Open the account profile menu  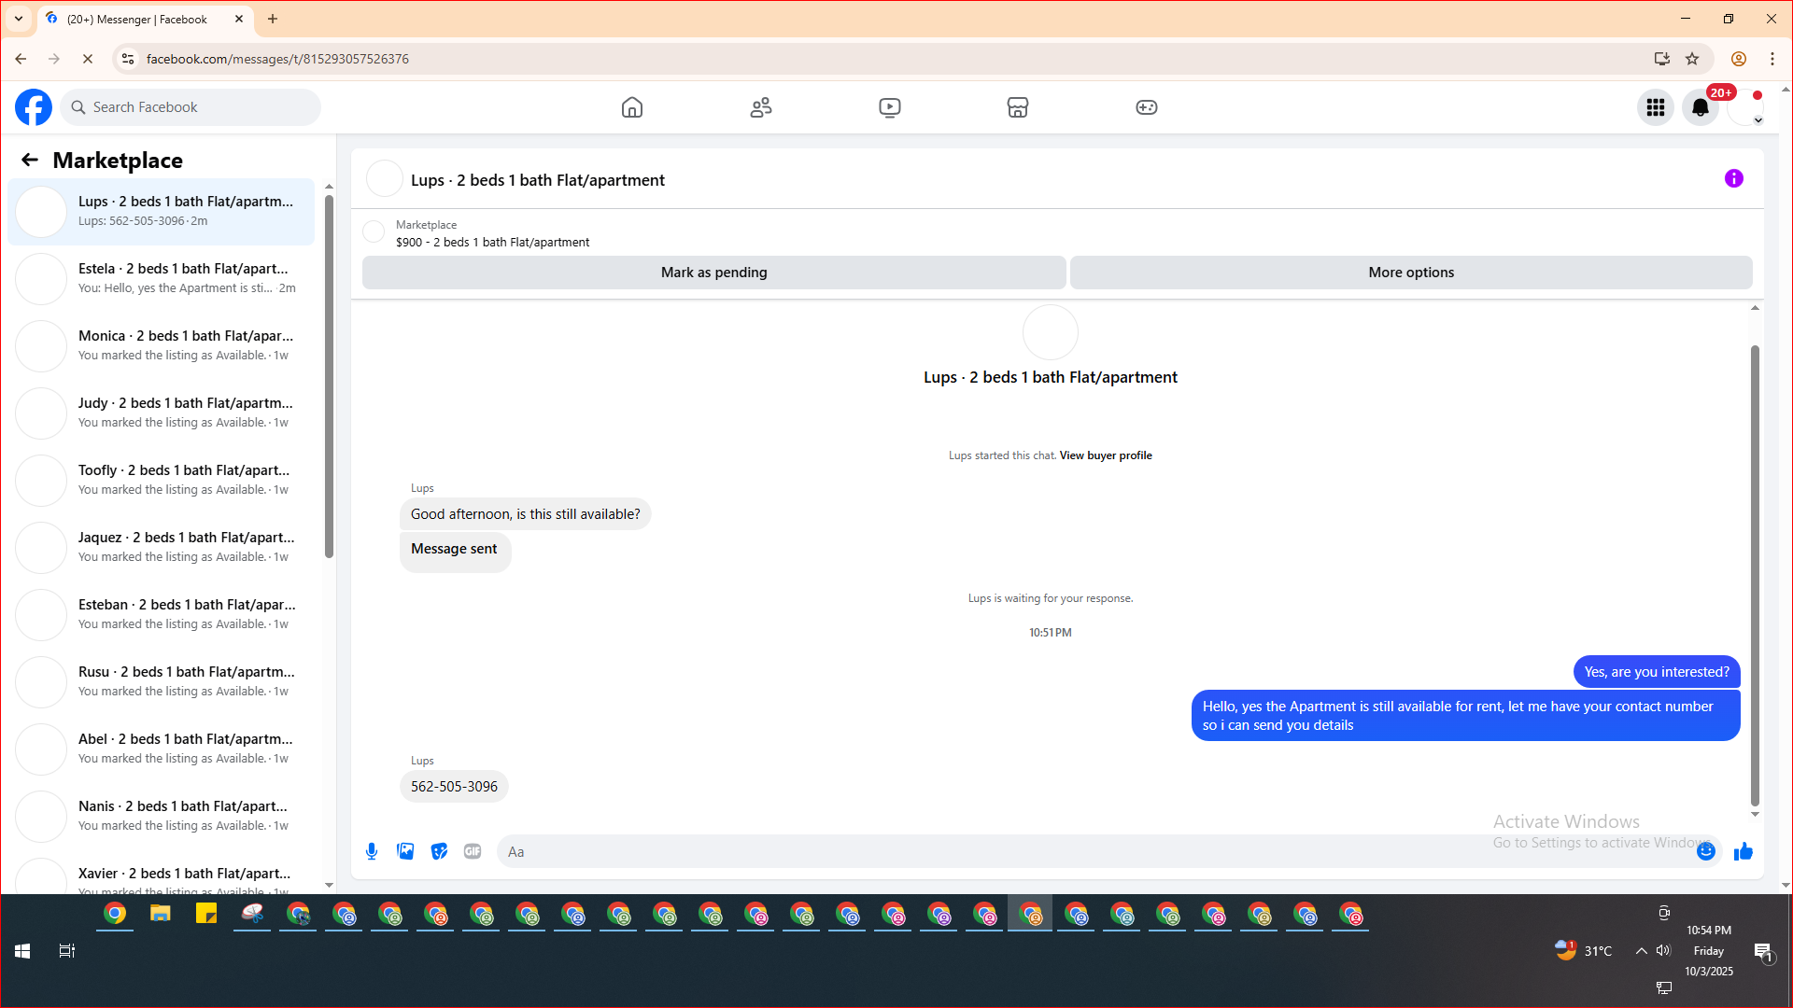(1745, 107)
